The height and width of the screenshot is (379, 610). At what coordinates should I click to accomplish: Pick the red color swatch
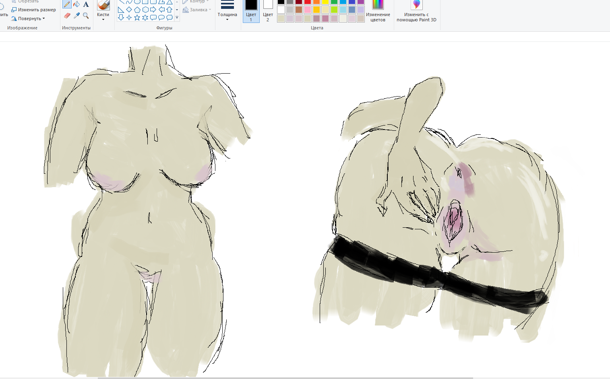(x=308, y=2)
